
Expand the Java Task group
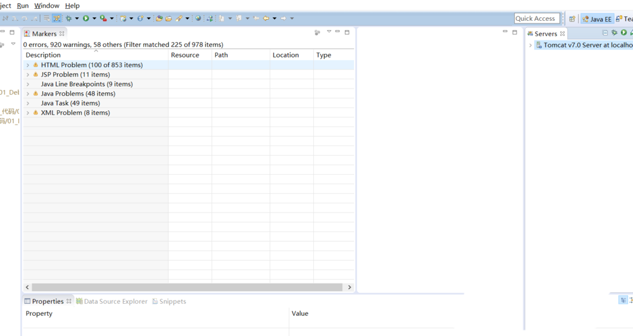(x=28, y=103)
